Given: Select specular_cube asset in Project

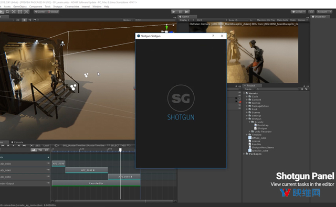Looking at the screenshot, I should (x=258, y=150).
